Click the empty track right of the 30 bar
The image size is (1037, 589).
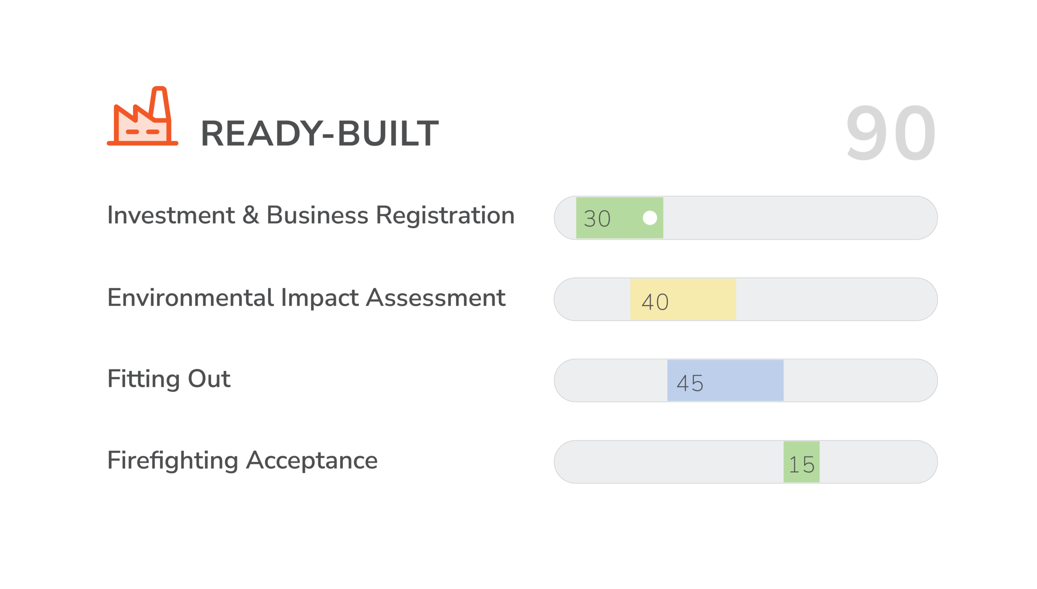[x=798, y=218]
